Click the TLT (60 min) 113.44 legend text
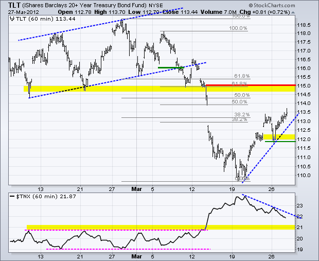 coord(45,19)
